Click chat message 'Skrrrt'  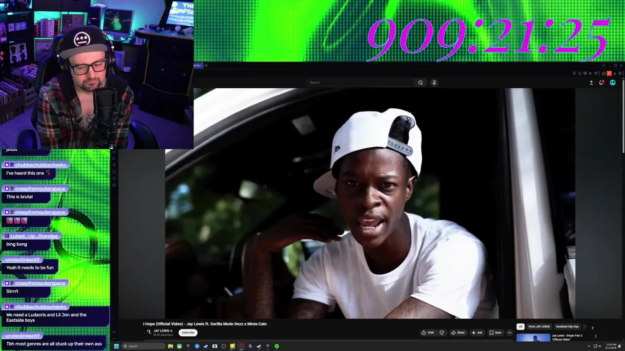12,292
